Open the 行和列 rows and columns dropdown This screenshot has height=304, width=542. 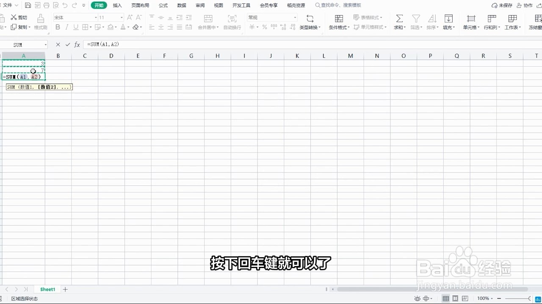(492, 22)
